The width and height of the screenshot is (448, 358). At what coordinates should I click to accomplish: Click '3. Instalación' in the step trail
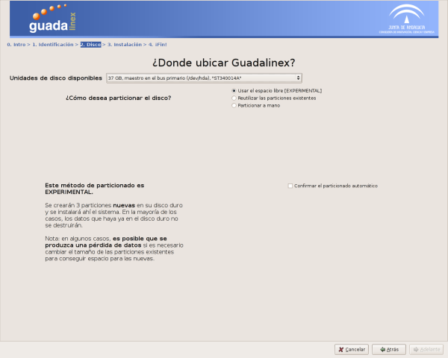[125, 45]
